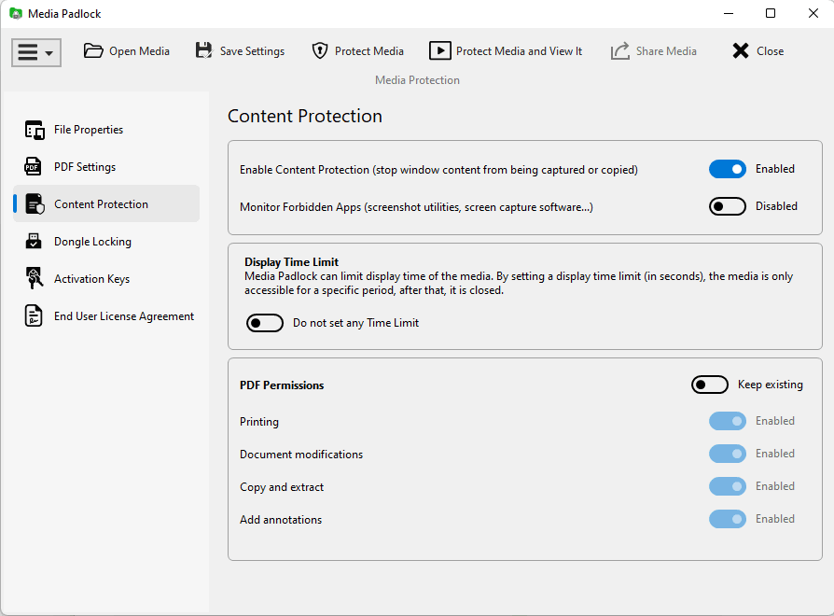Screen dimensions: 834x616
Task: Click the Protect Media and View It play icon
Action: click(440, 51)
